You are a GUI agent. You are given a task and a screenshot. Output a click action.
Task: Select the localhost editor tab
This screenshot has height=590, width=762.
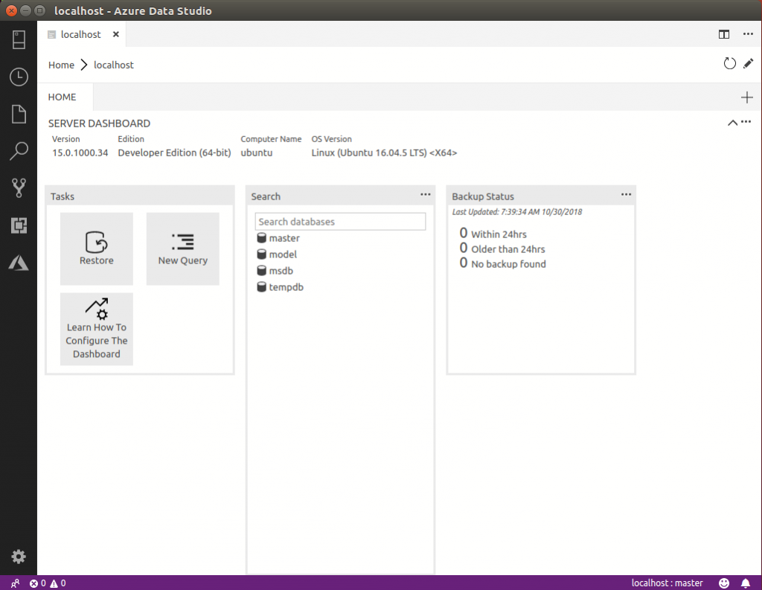pyautogui.click(x=81, y=34)
